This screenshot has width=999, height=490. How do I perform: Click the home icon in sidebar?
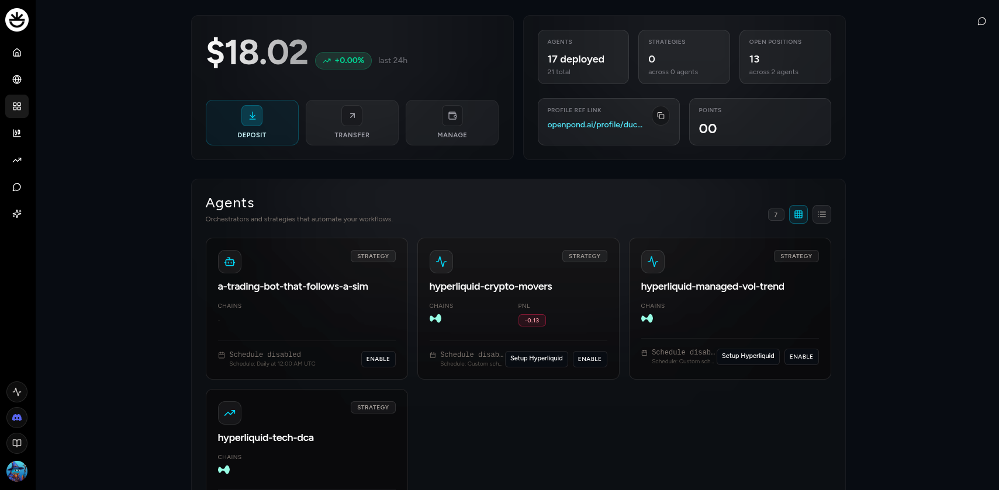[x=17, y=53]
